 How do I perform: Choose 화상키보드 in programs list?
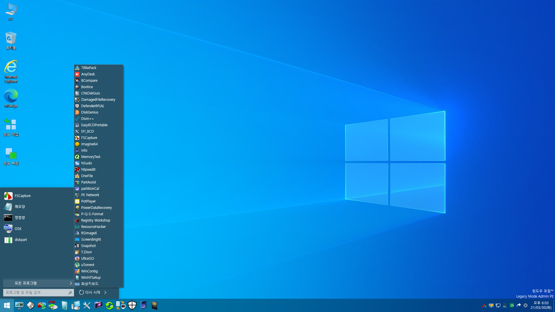point(99,284)
